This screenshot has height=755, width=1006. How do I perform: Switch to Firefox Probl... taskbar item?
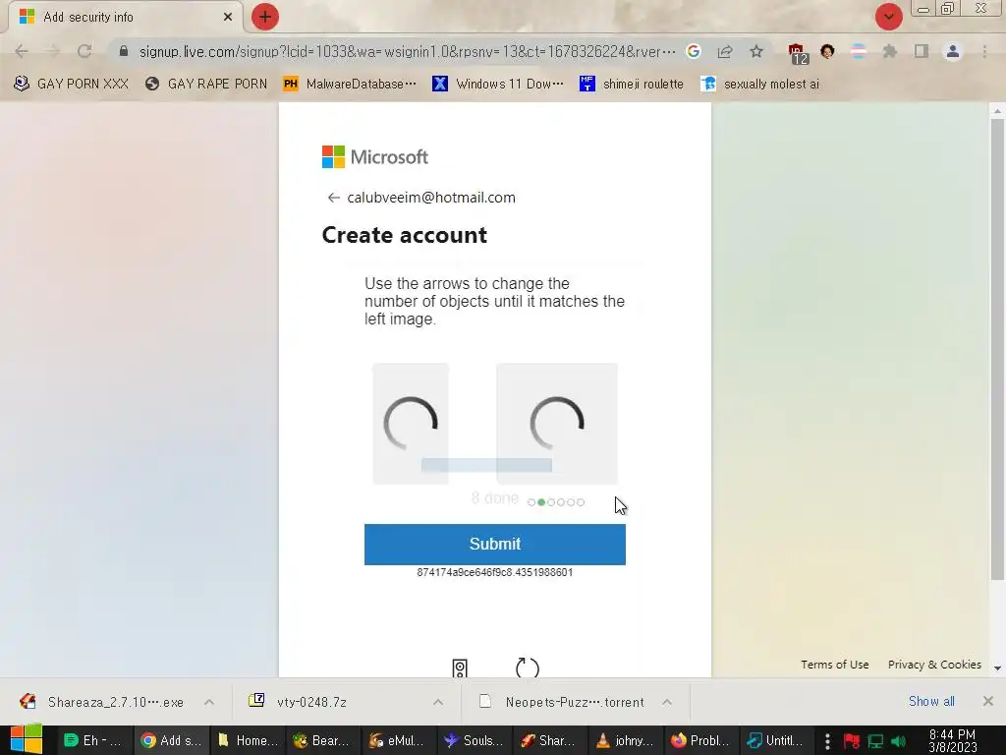[699, 740]
